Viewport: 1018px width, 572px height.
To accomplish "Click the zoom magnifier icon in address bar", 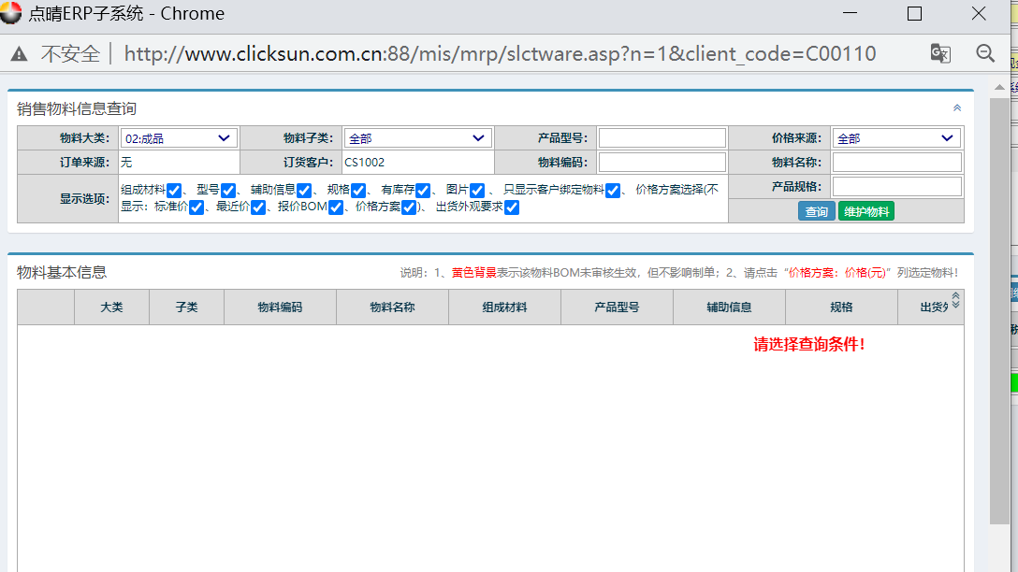I will (985, 53).
